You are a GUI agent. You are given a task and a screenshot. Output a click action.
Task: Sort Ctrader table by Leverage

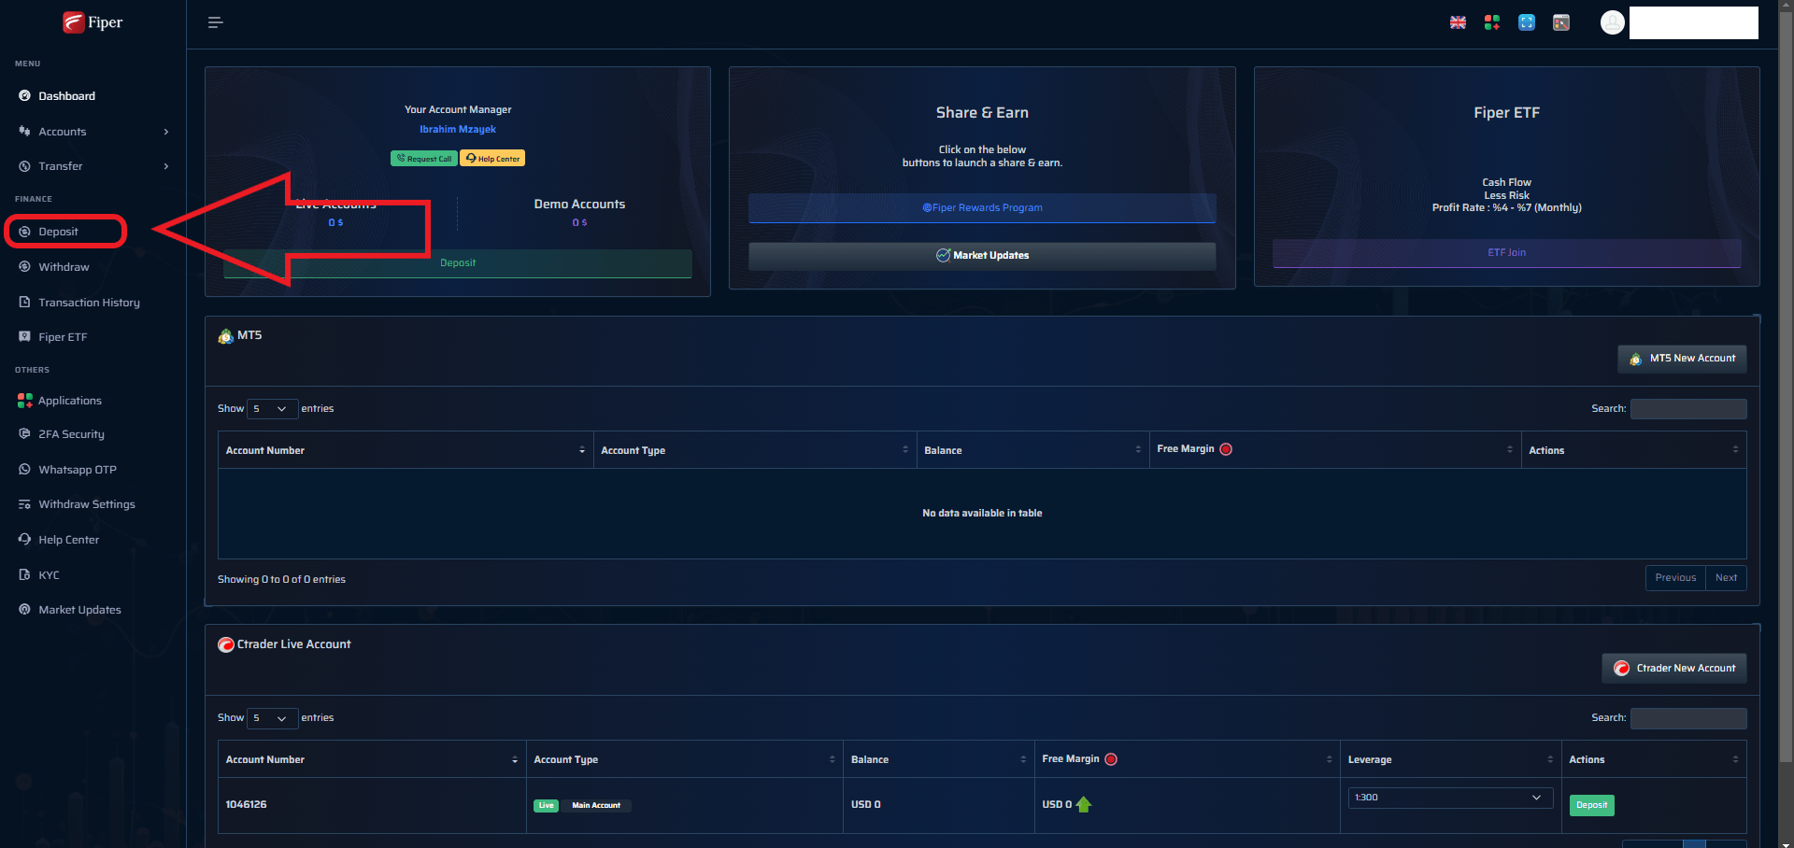pyautogui.click(x=1450, y=759)
